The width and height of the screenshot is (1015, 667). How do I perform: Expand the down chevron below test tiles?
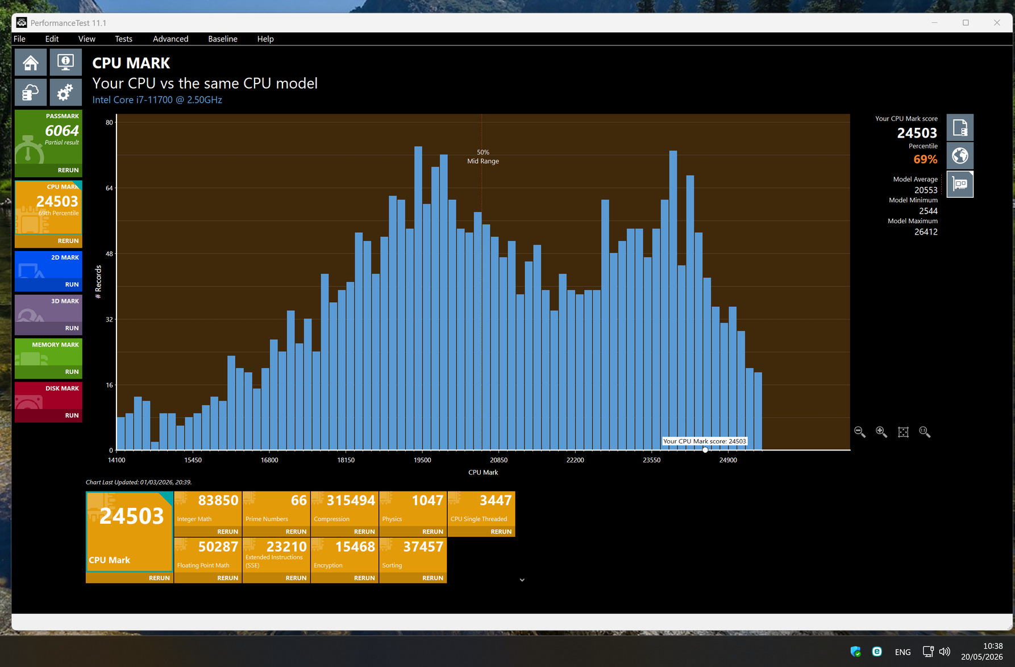(x=522, y=580)
